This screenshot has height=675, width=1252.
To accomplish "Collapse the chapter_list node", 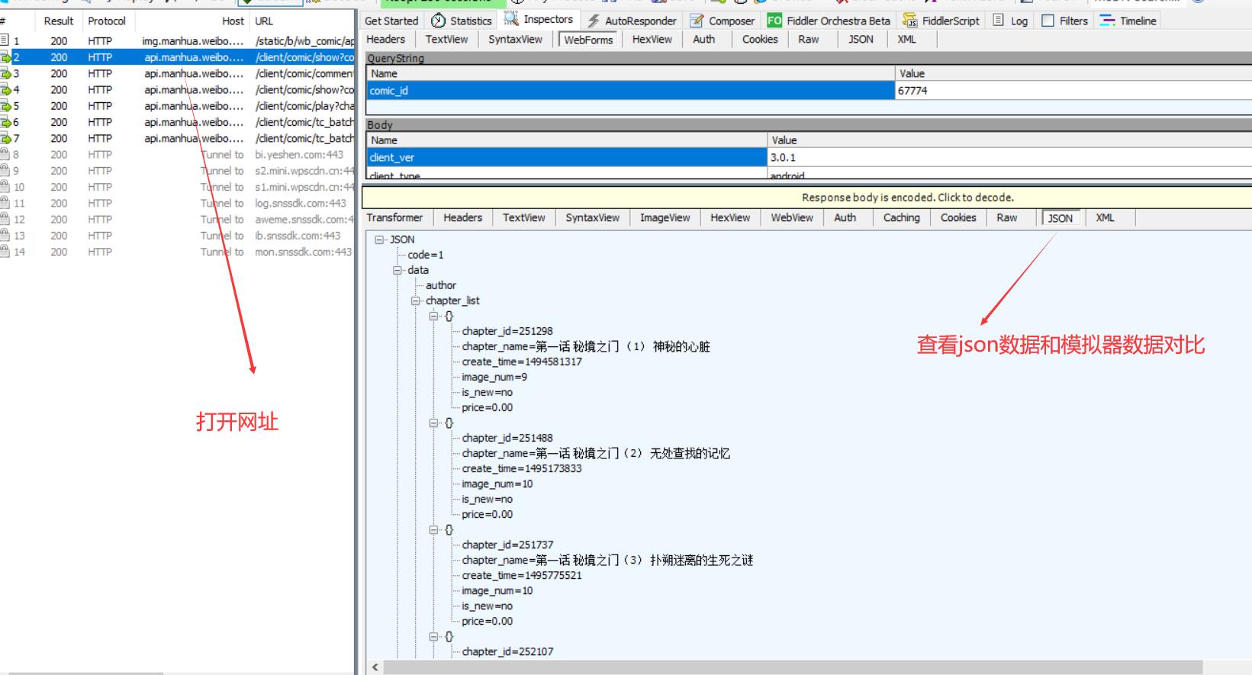I will [416, 301].
